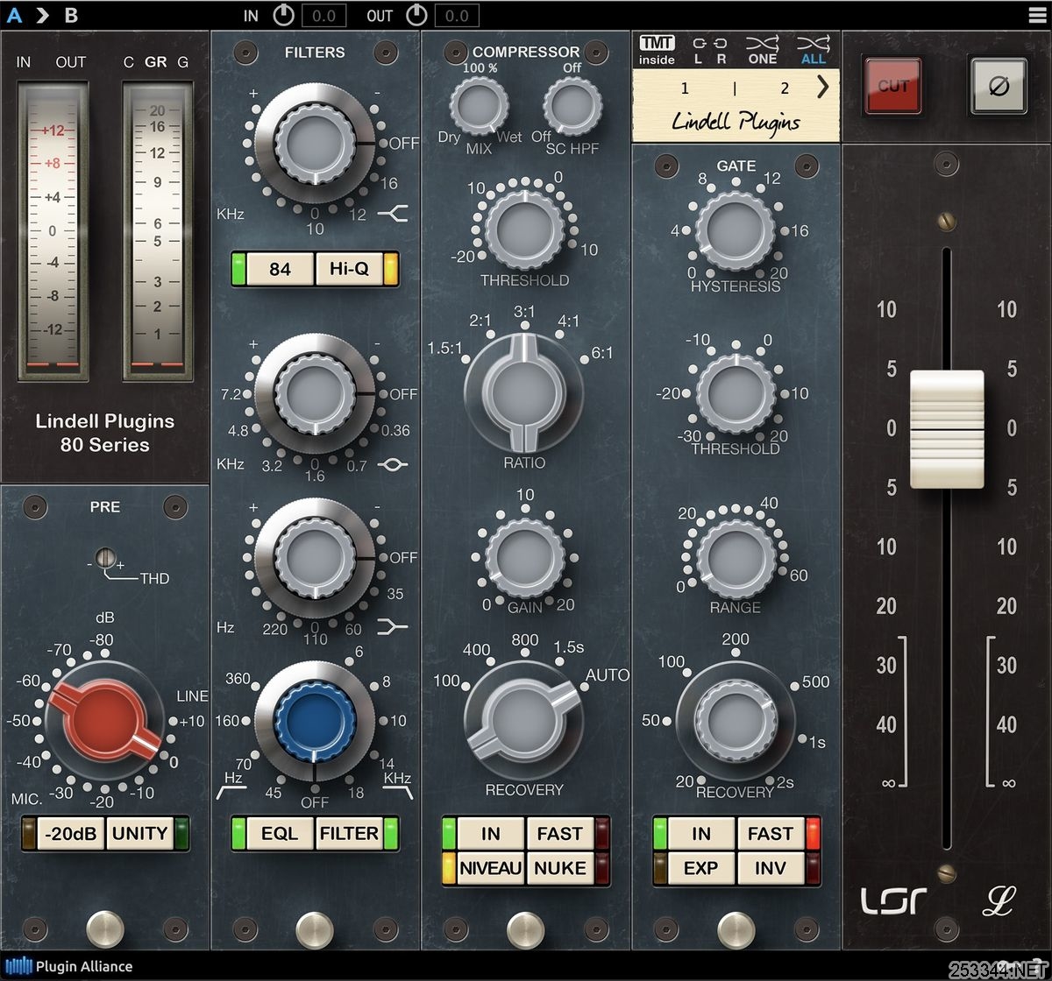Copy settings A to B with the arrow
Screen dimensions: 1052x981
pyautogui.click(x=42, y=15)
